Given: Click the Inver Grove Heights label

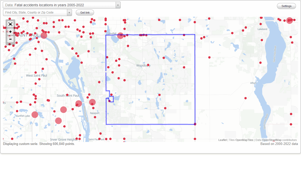Looking at the screenshot, I should click(64, 140).
